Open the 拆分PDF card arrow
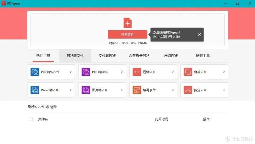Viewport: 255px width, 144px height. pos(224,90)
